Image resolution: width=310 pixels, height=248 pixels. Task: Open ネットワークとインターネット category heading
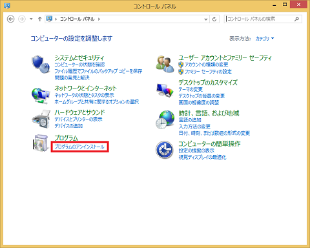[85, 88]
